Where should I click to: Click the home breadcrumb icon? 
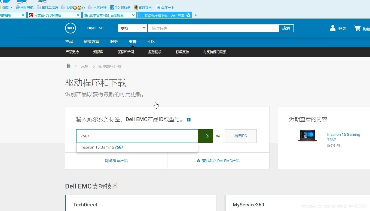coord(69,66)
